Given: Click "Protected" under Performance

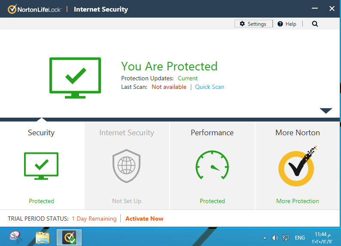Looking at the screenshot, I should pos(212,201).
